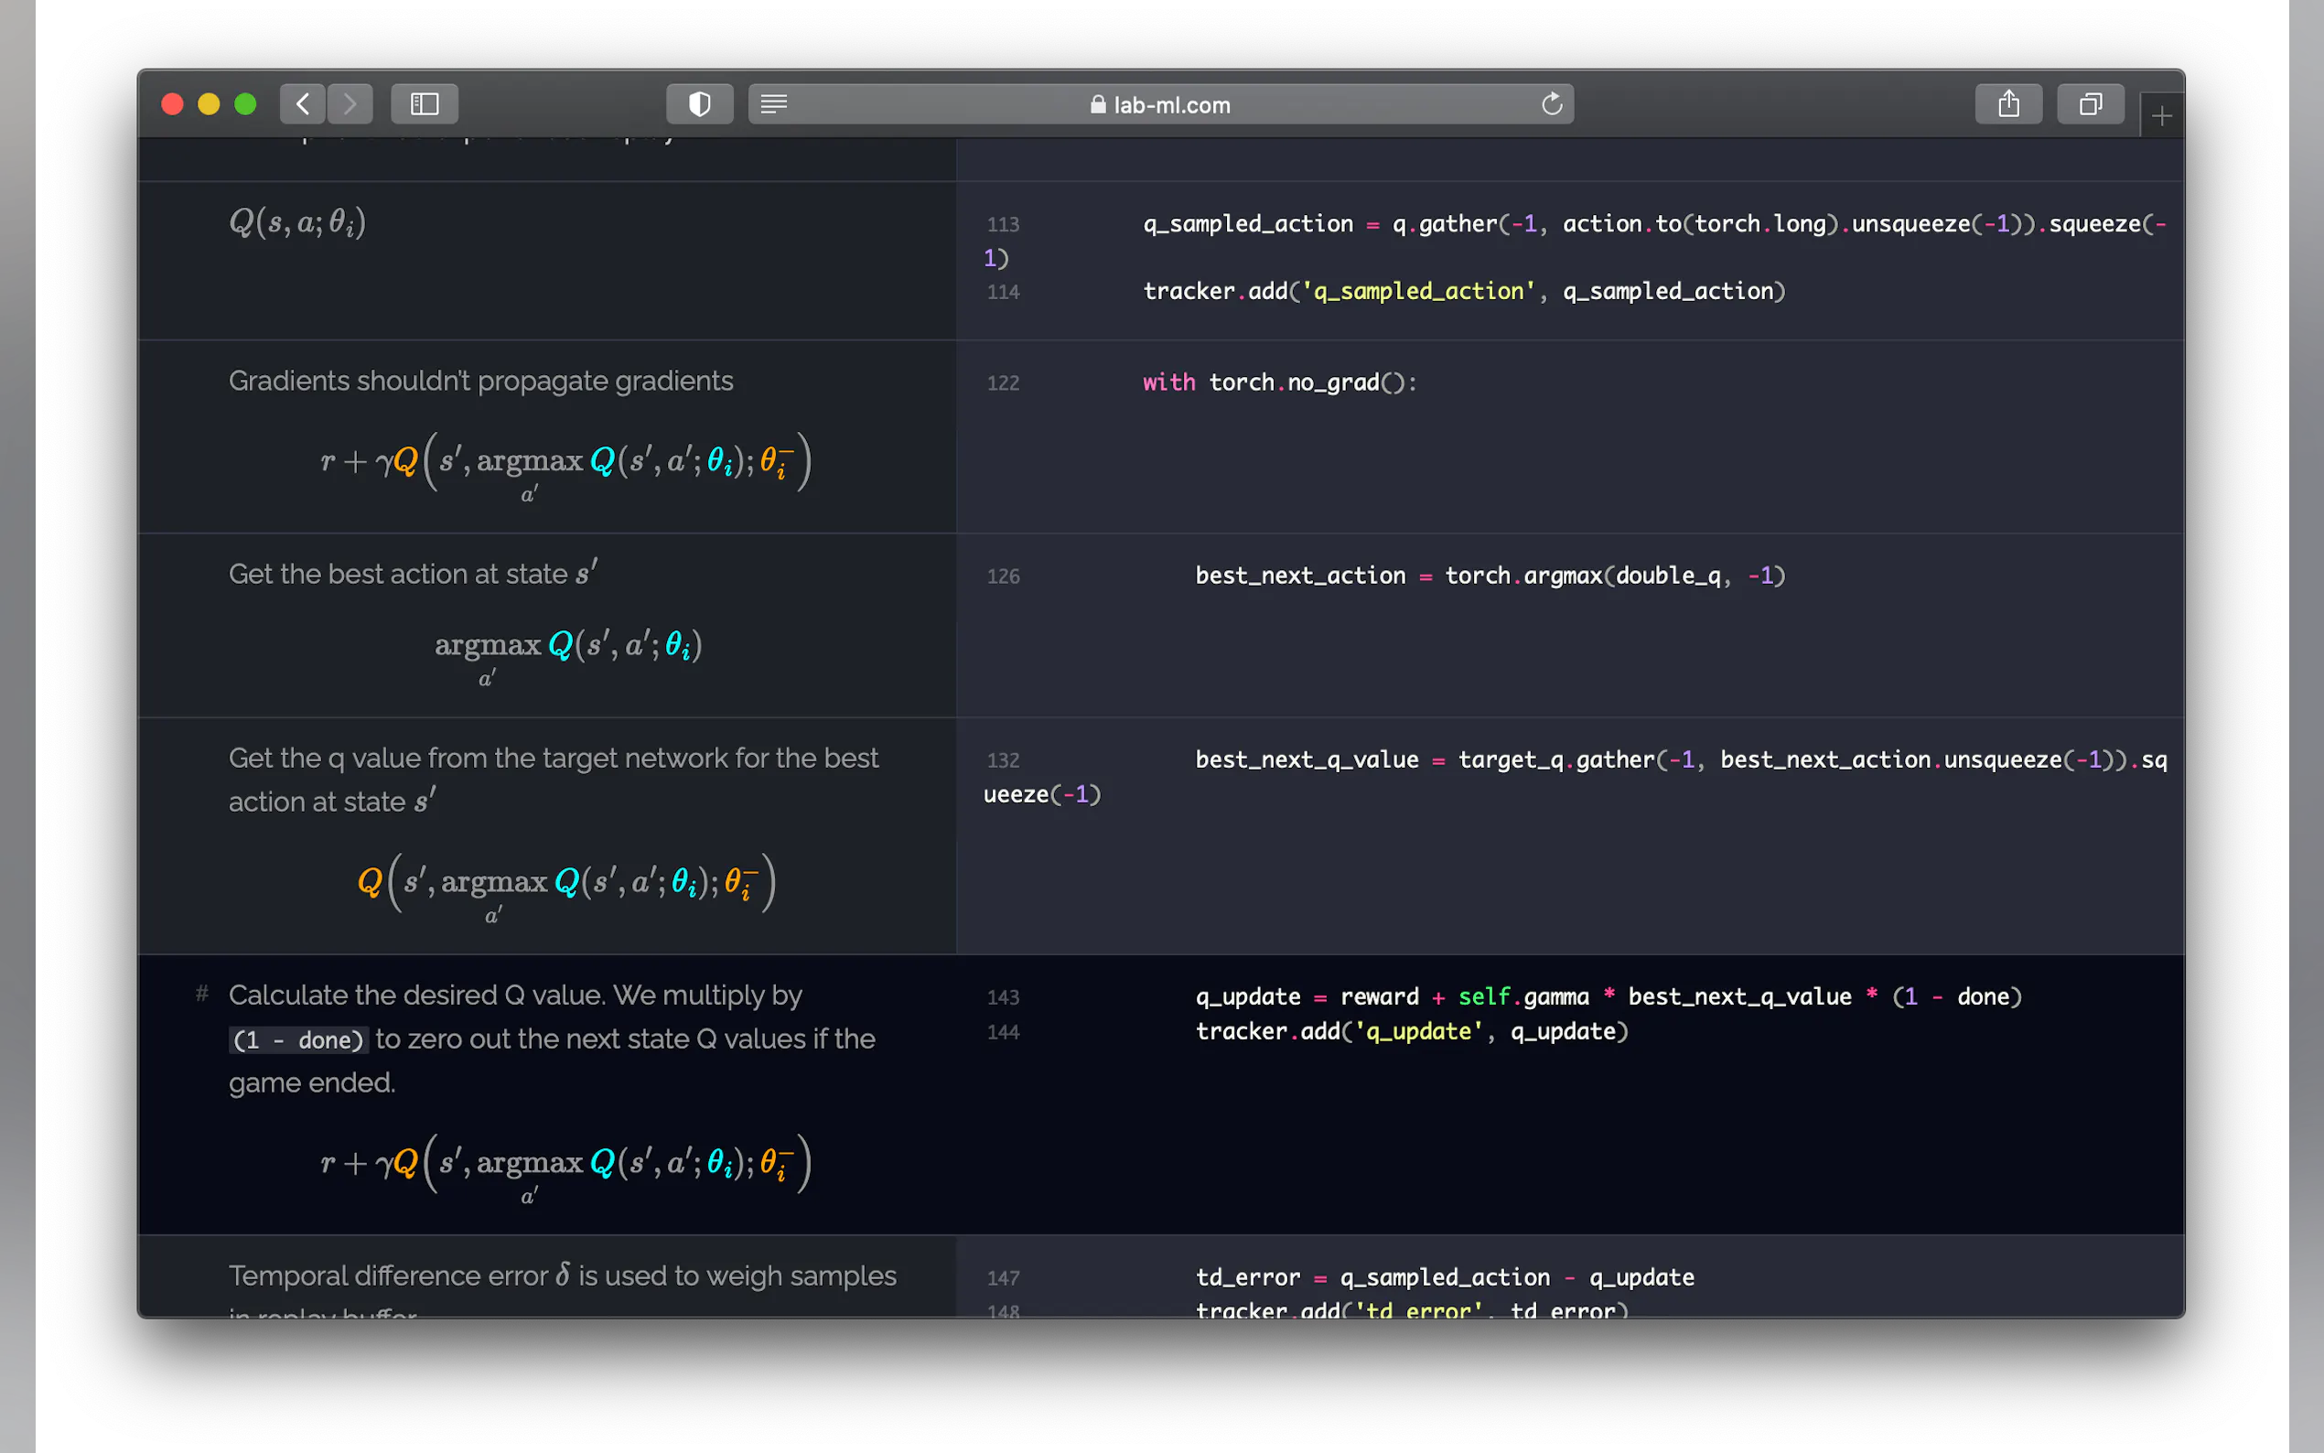Click the 'with torch.no_grad()' code line
Screen dimensions: 2324x1453
[x=1279, y=382]
